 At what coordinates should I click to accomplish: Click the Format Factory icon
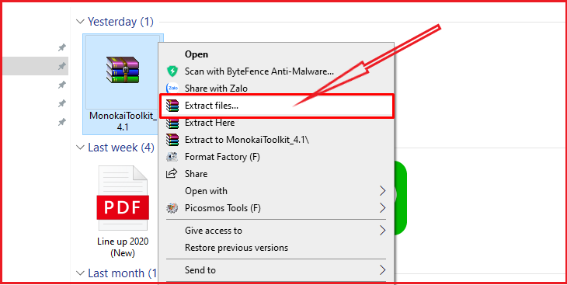(172, 157)
